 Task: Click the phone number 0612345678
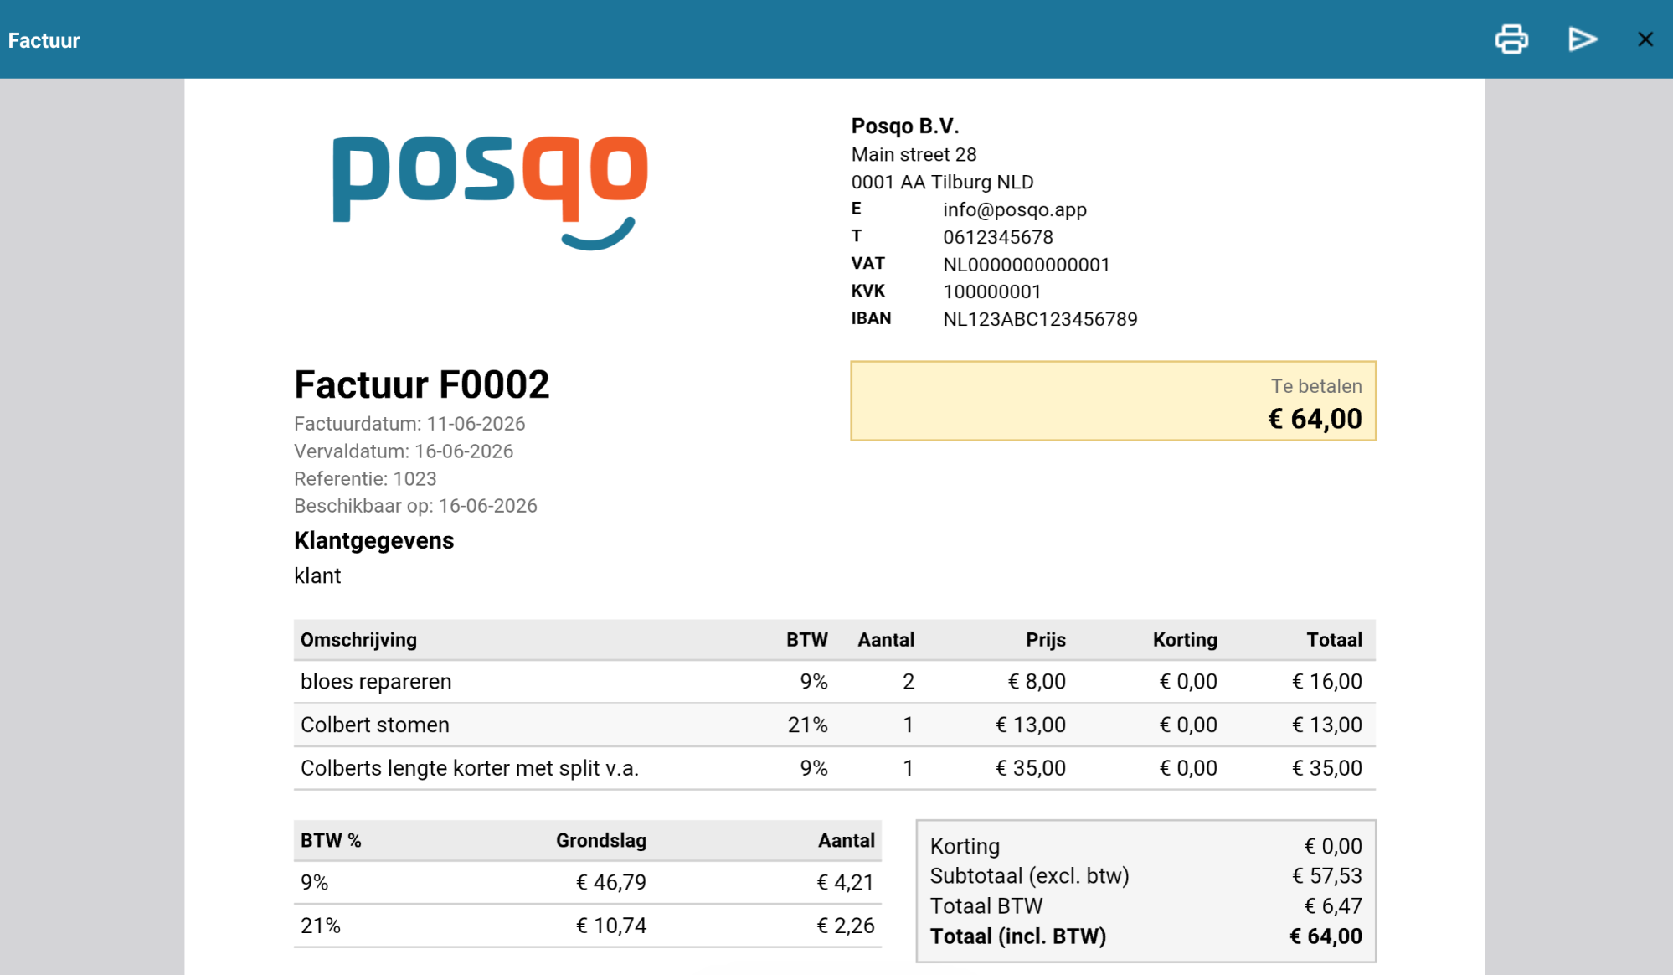(998, 237)
